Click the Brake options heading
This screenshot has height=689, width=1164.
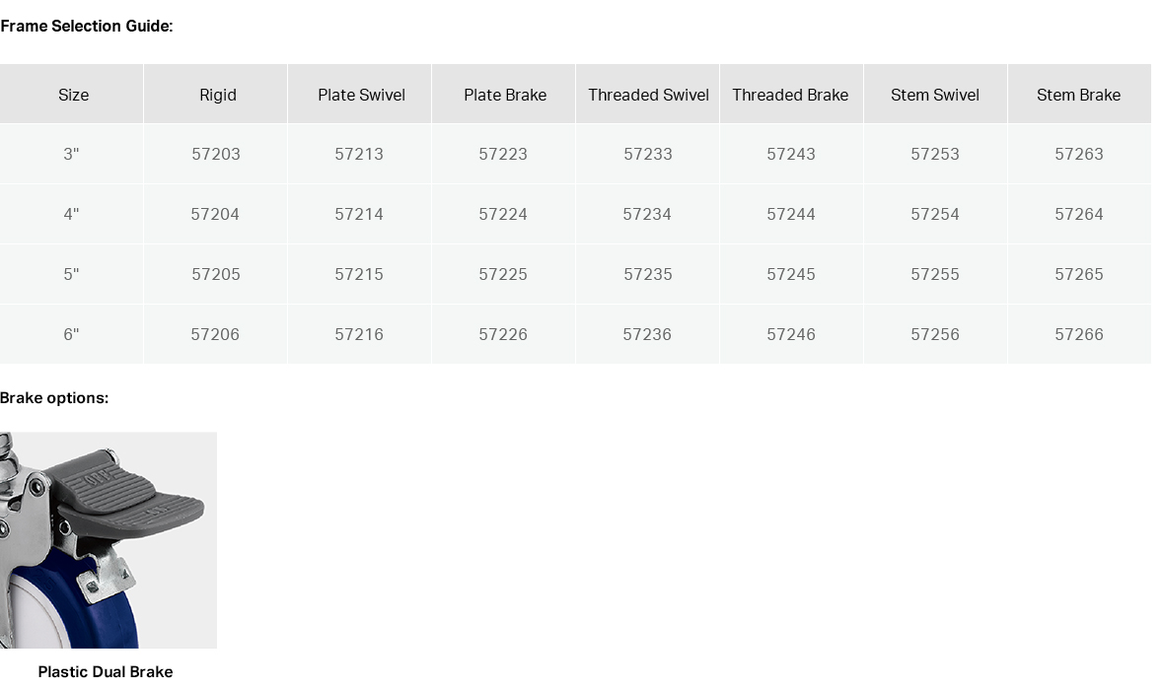(x=54, y=398)
